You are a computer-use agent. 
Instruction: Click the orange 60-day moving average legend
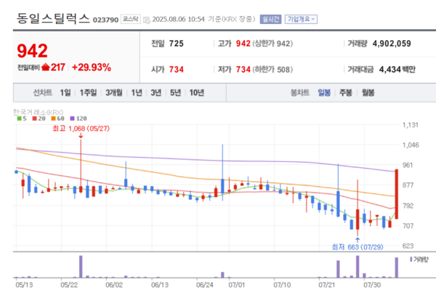(58, 118)
